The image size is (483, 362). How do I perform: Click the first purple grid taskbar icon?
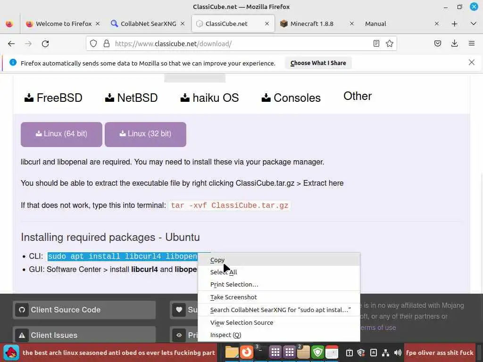275,353
